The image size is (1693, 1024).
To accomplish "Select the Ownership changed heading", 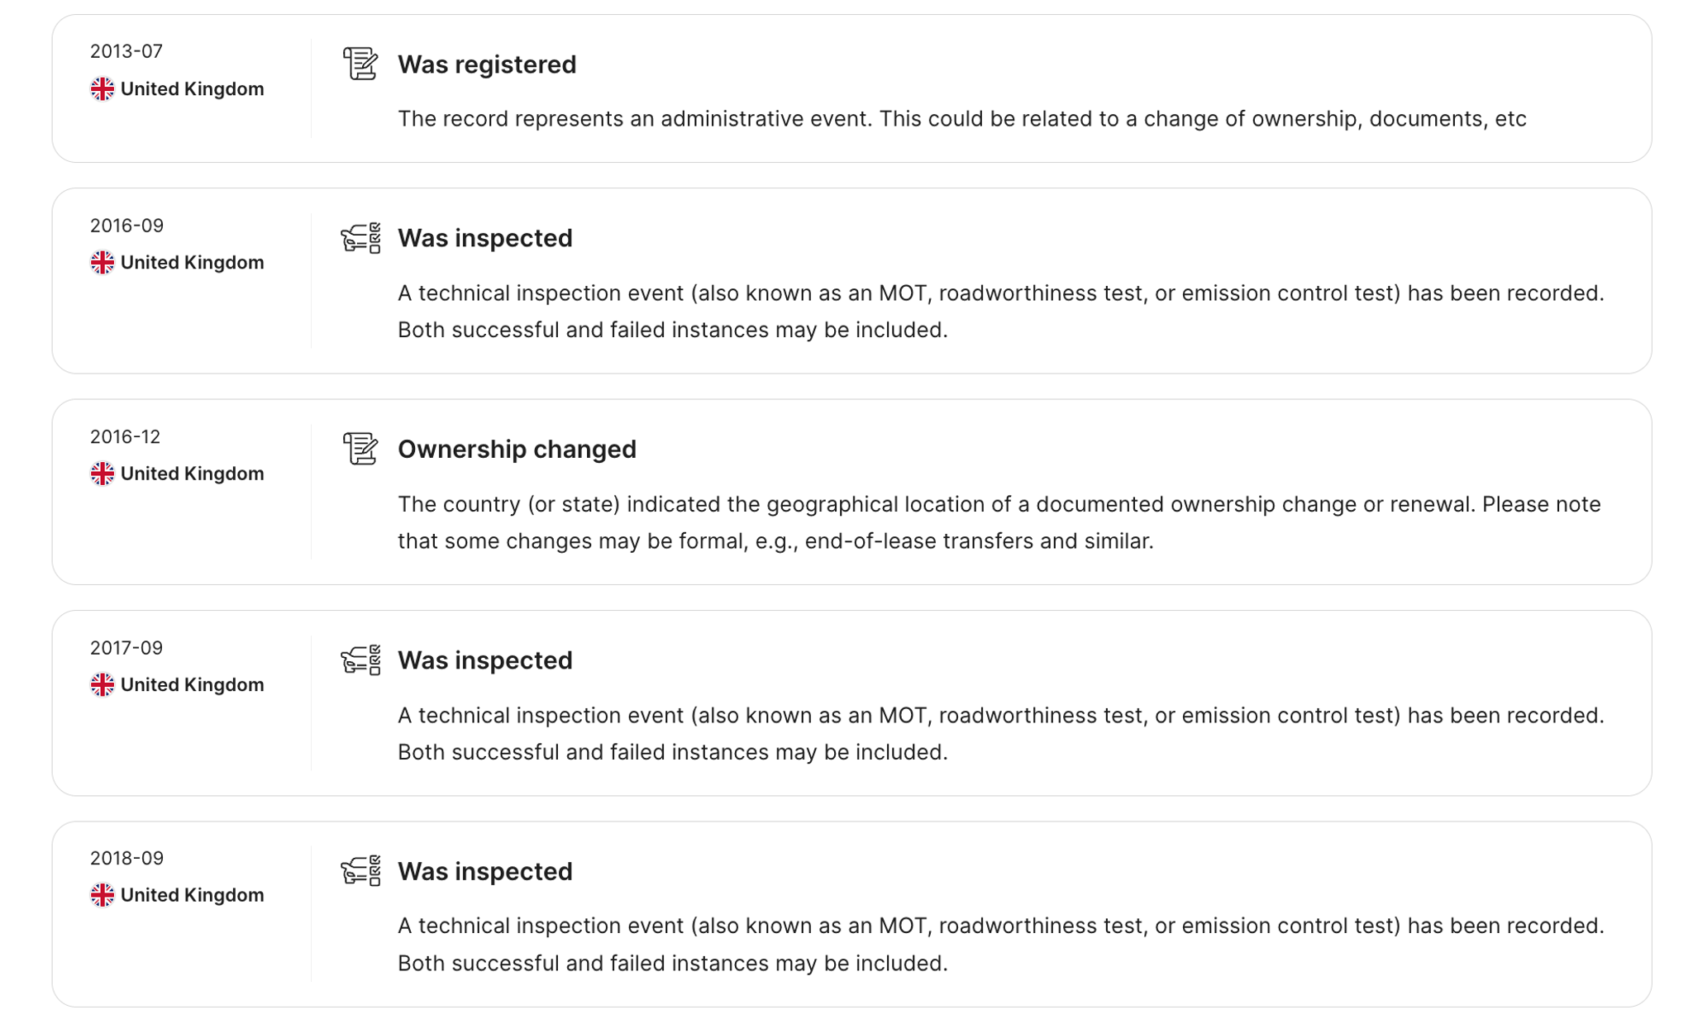I will [517, 450].
